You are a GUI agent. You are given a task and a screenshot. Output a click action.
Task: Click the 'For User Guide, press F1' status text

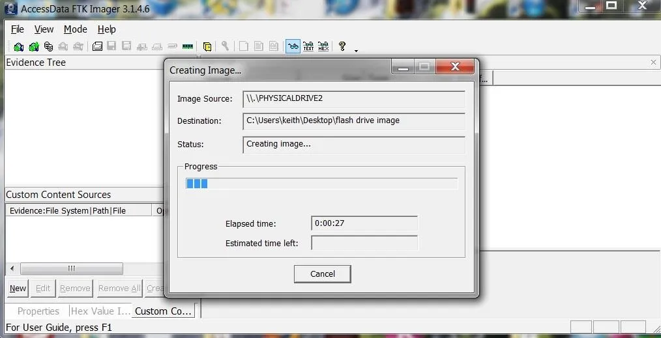pos(59,327)
